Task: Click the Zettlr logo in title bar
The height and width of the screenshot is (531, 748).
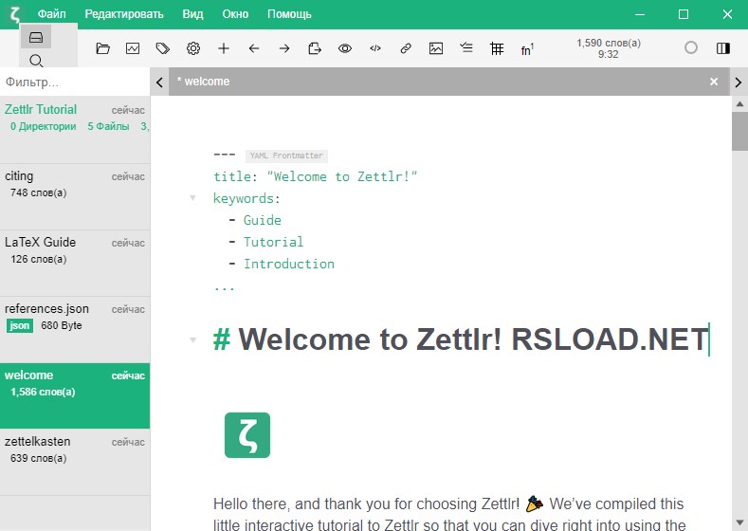Action: 15,14
